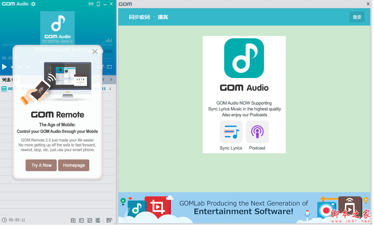Open Sync Lyrics icon
374x225 pixels.
pyautogui.click(x=231, y=132)
